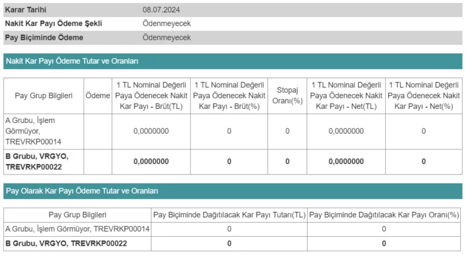This screenshot has width=465, height=261.
Task: Click the Nakit Kar Payı Ödeme Şekli label
Action: click(53, 24)
